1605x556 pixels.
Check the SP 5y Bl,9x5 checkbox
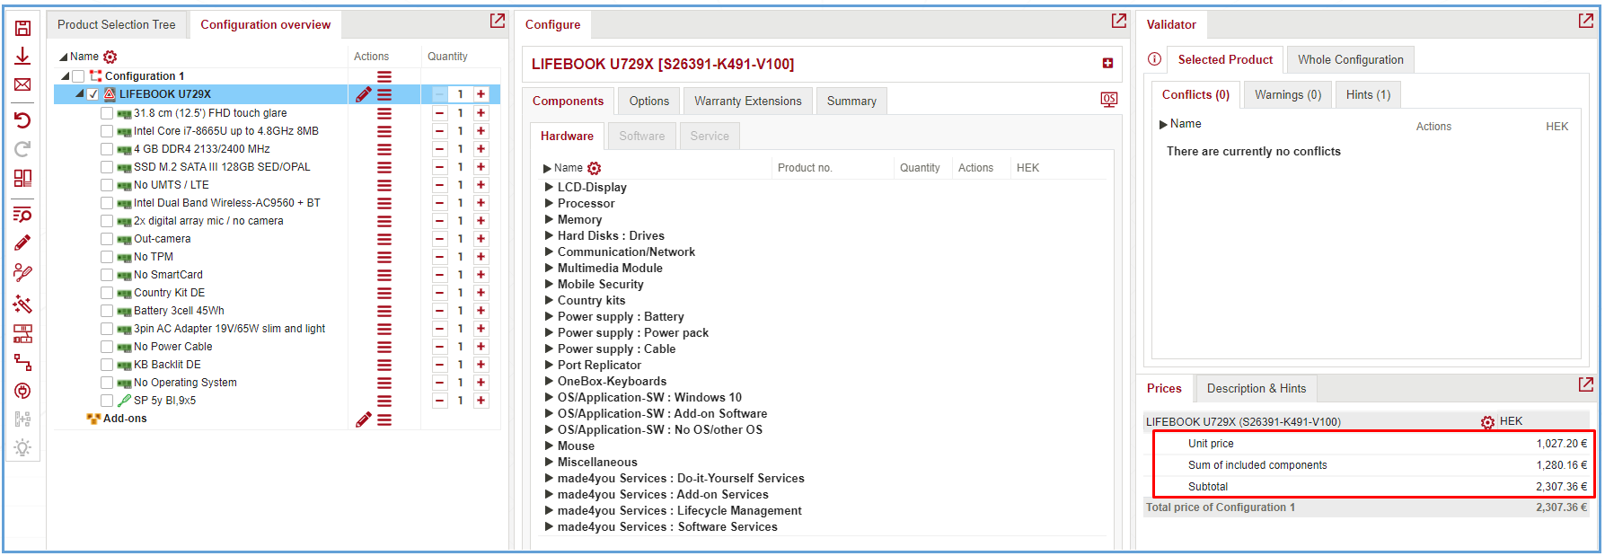point(107,401)
